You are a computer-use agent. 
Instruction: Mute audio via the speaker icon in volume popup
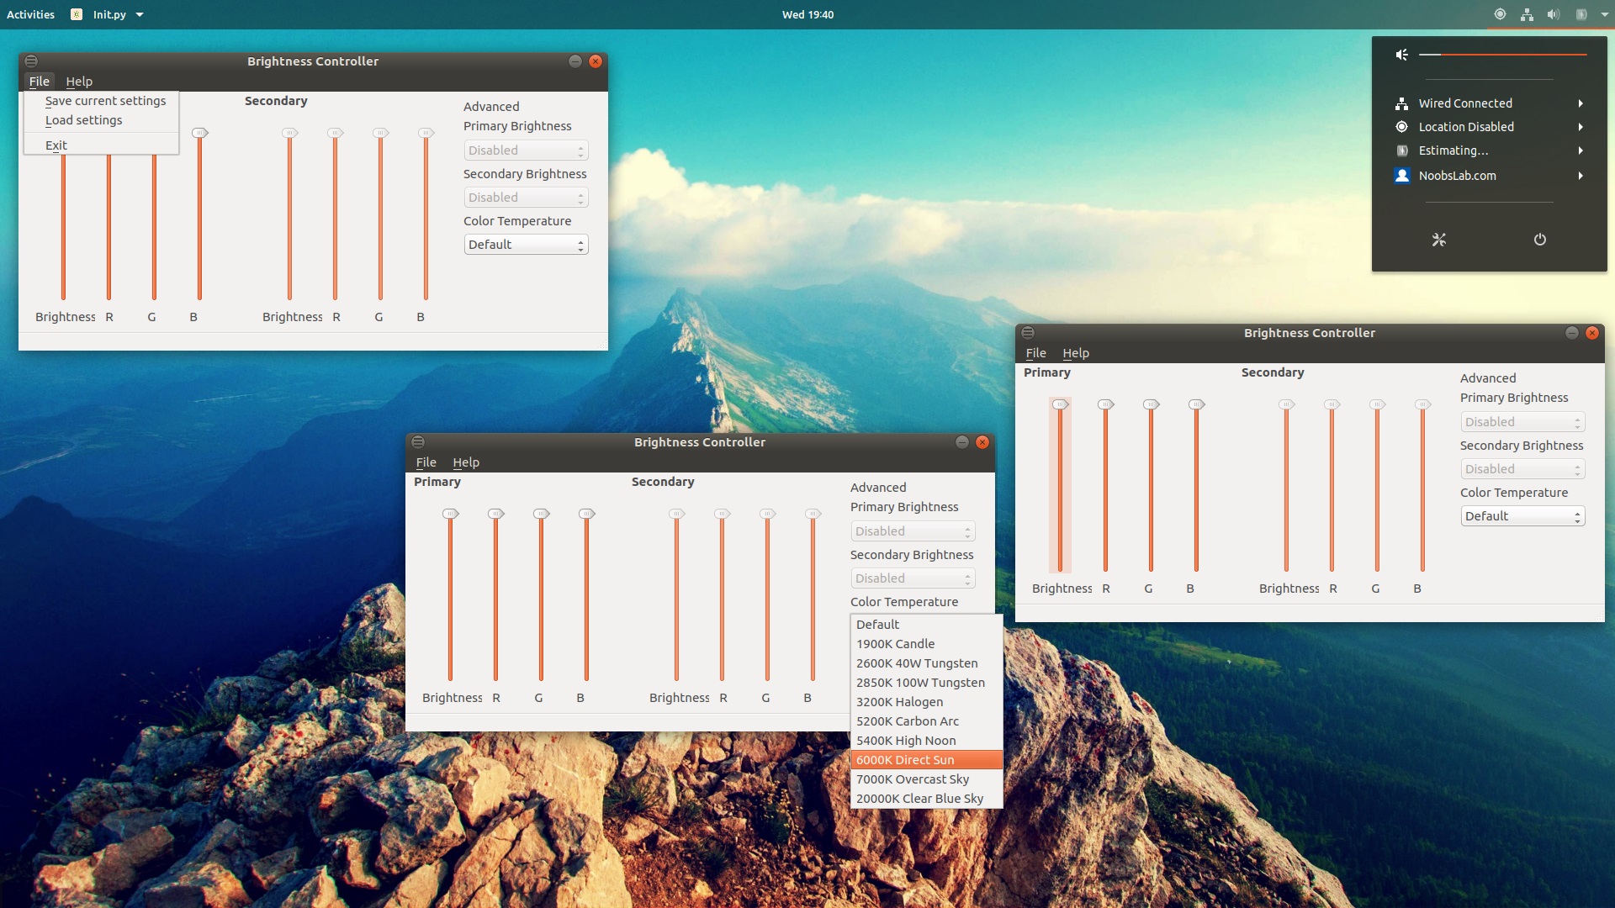pos(1401,54)
